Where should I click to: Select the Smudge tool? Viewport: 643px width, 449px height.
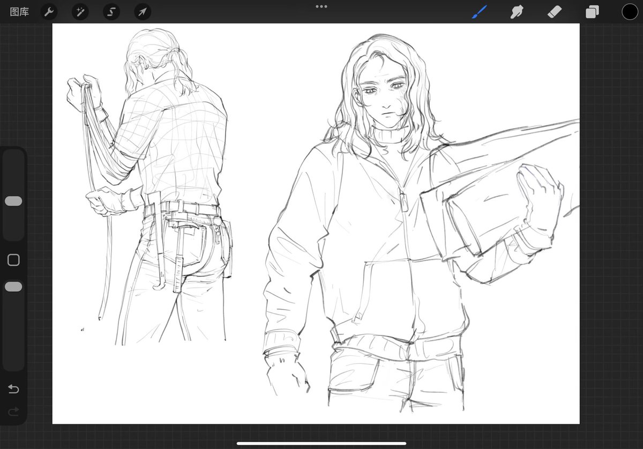click(x=517, y=12)
